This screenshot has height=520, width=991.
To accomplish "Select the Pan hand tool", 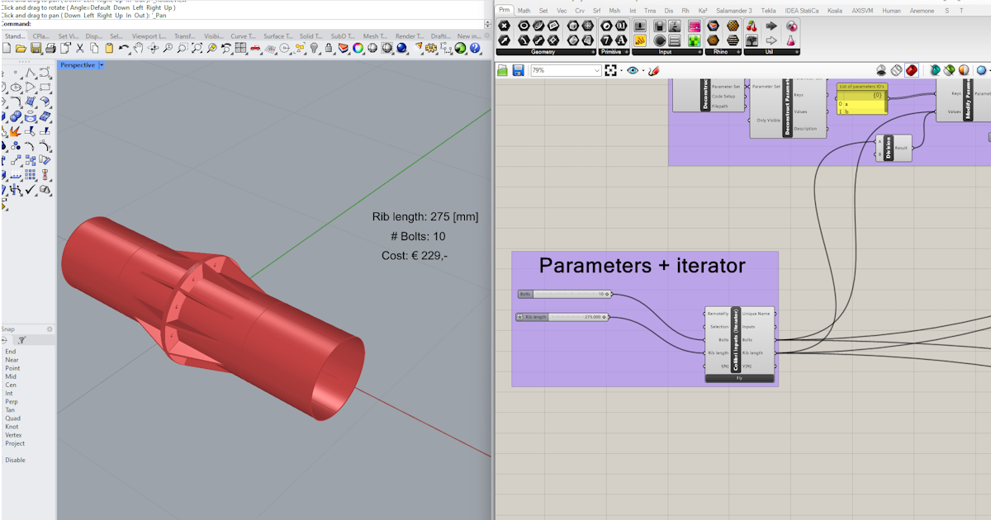I will (139, 49).
